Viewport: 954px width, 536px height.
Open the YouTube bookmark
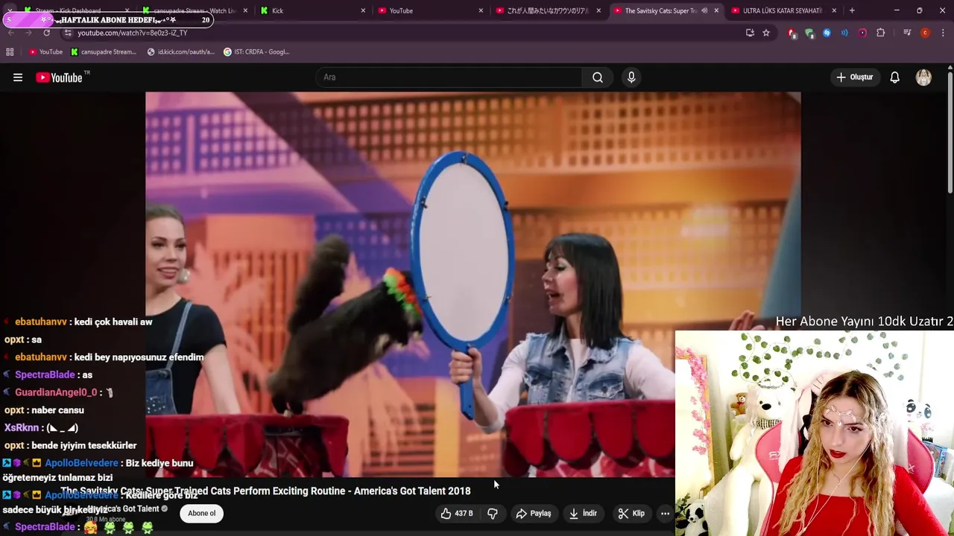(45, 51)
